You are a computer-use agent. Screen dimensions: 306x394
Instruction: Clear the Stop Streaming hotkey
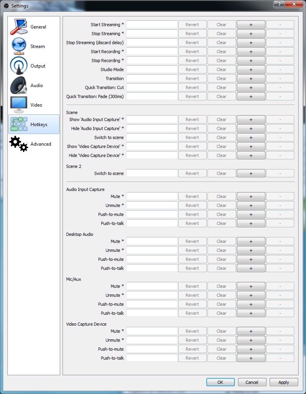coord(222,34)
